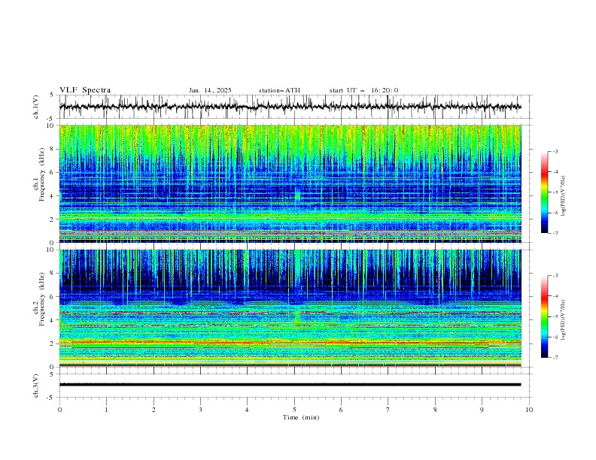Image resolution: width=596 pixels, height=460 pixels.
Task: Click the "2" tick on ch.2 frequency axis
Action: click(53, 343)
